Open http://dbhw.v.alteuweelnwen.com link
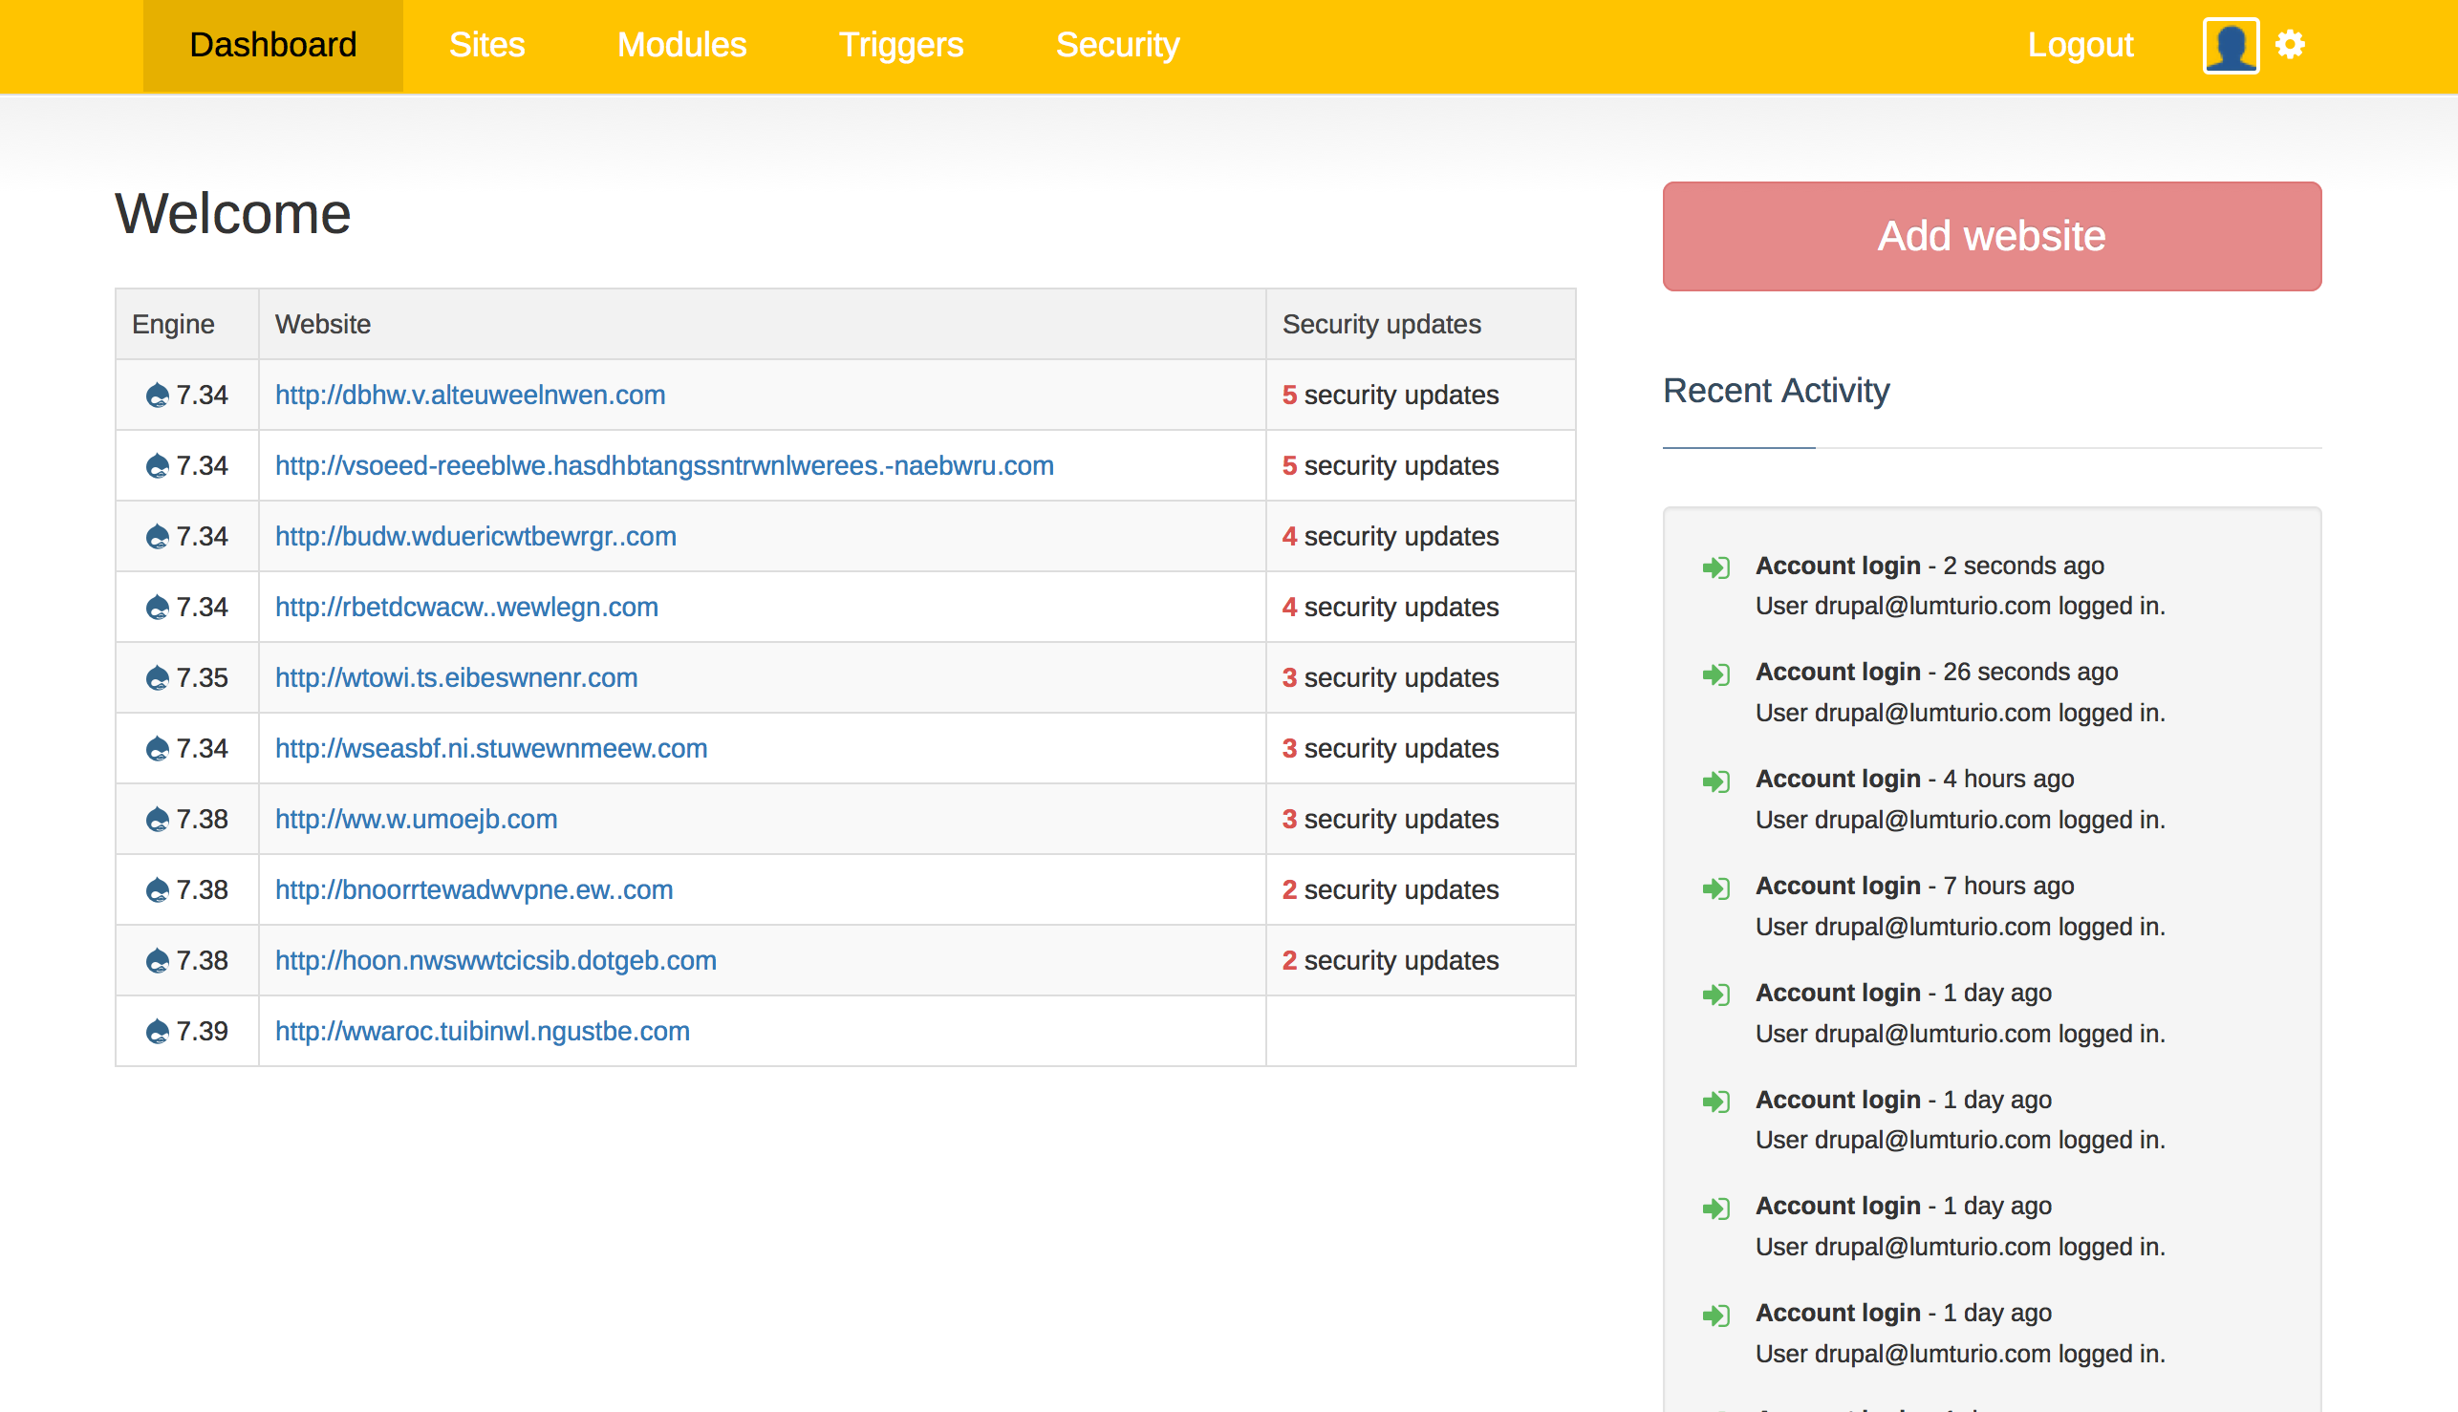Viewport: 2458px width, 1412px height. tap(471, 395)
